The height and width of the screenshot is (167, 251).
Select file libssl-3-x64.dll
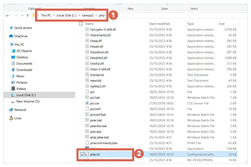click(100, 69)
